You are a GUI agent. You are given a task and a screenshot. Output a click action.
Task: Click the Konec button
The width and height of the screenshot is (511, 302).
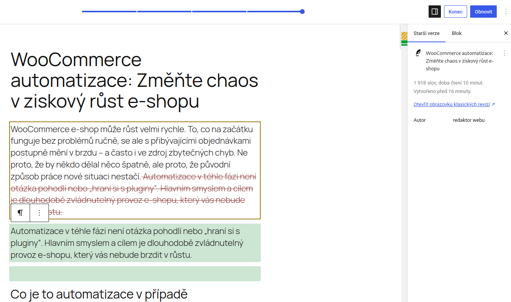coord(456,12)
